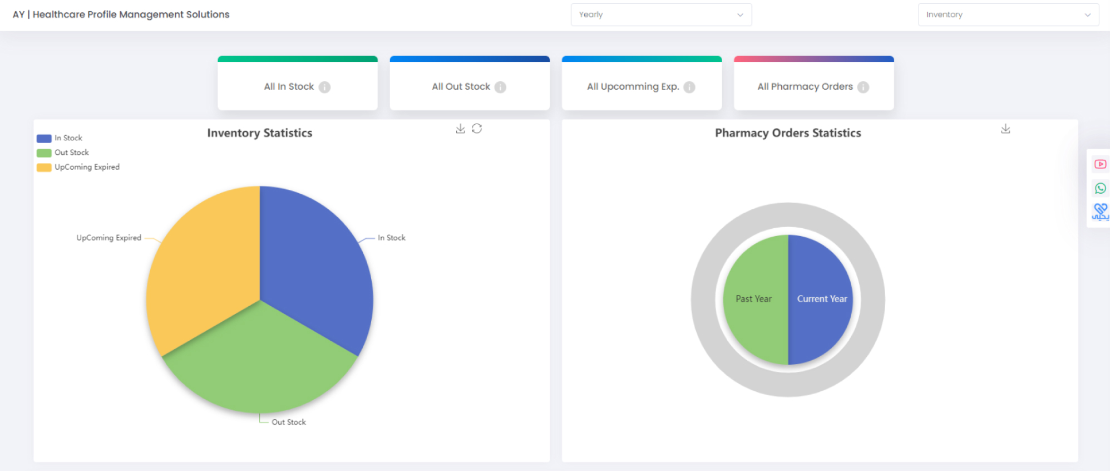Expand the Inventory section dropdown
The height and width of the screenshot is (471, 1110).
tap(1008, 14)
